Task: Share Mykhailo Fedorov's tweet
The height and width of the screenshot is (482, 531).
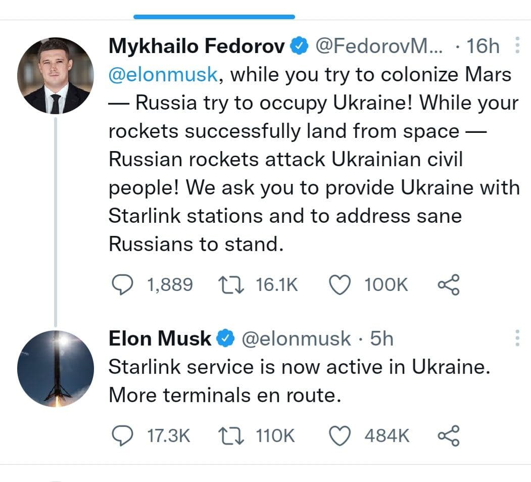Action: point(448,284)
